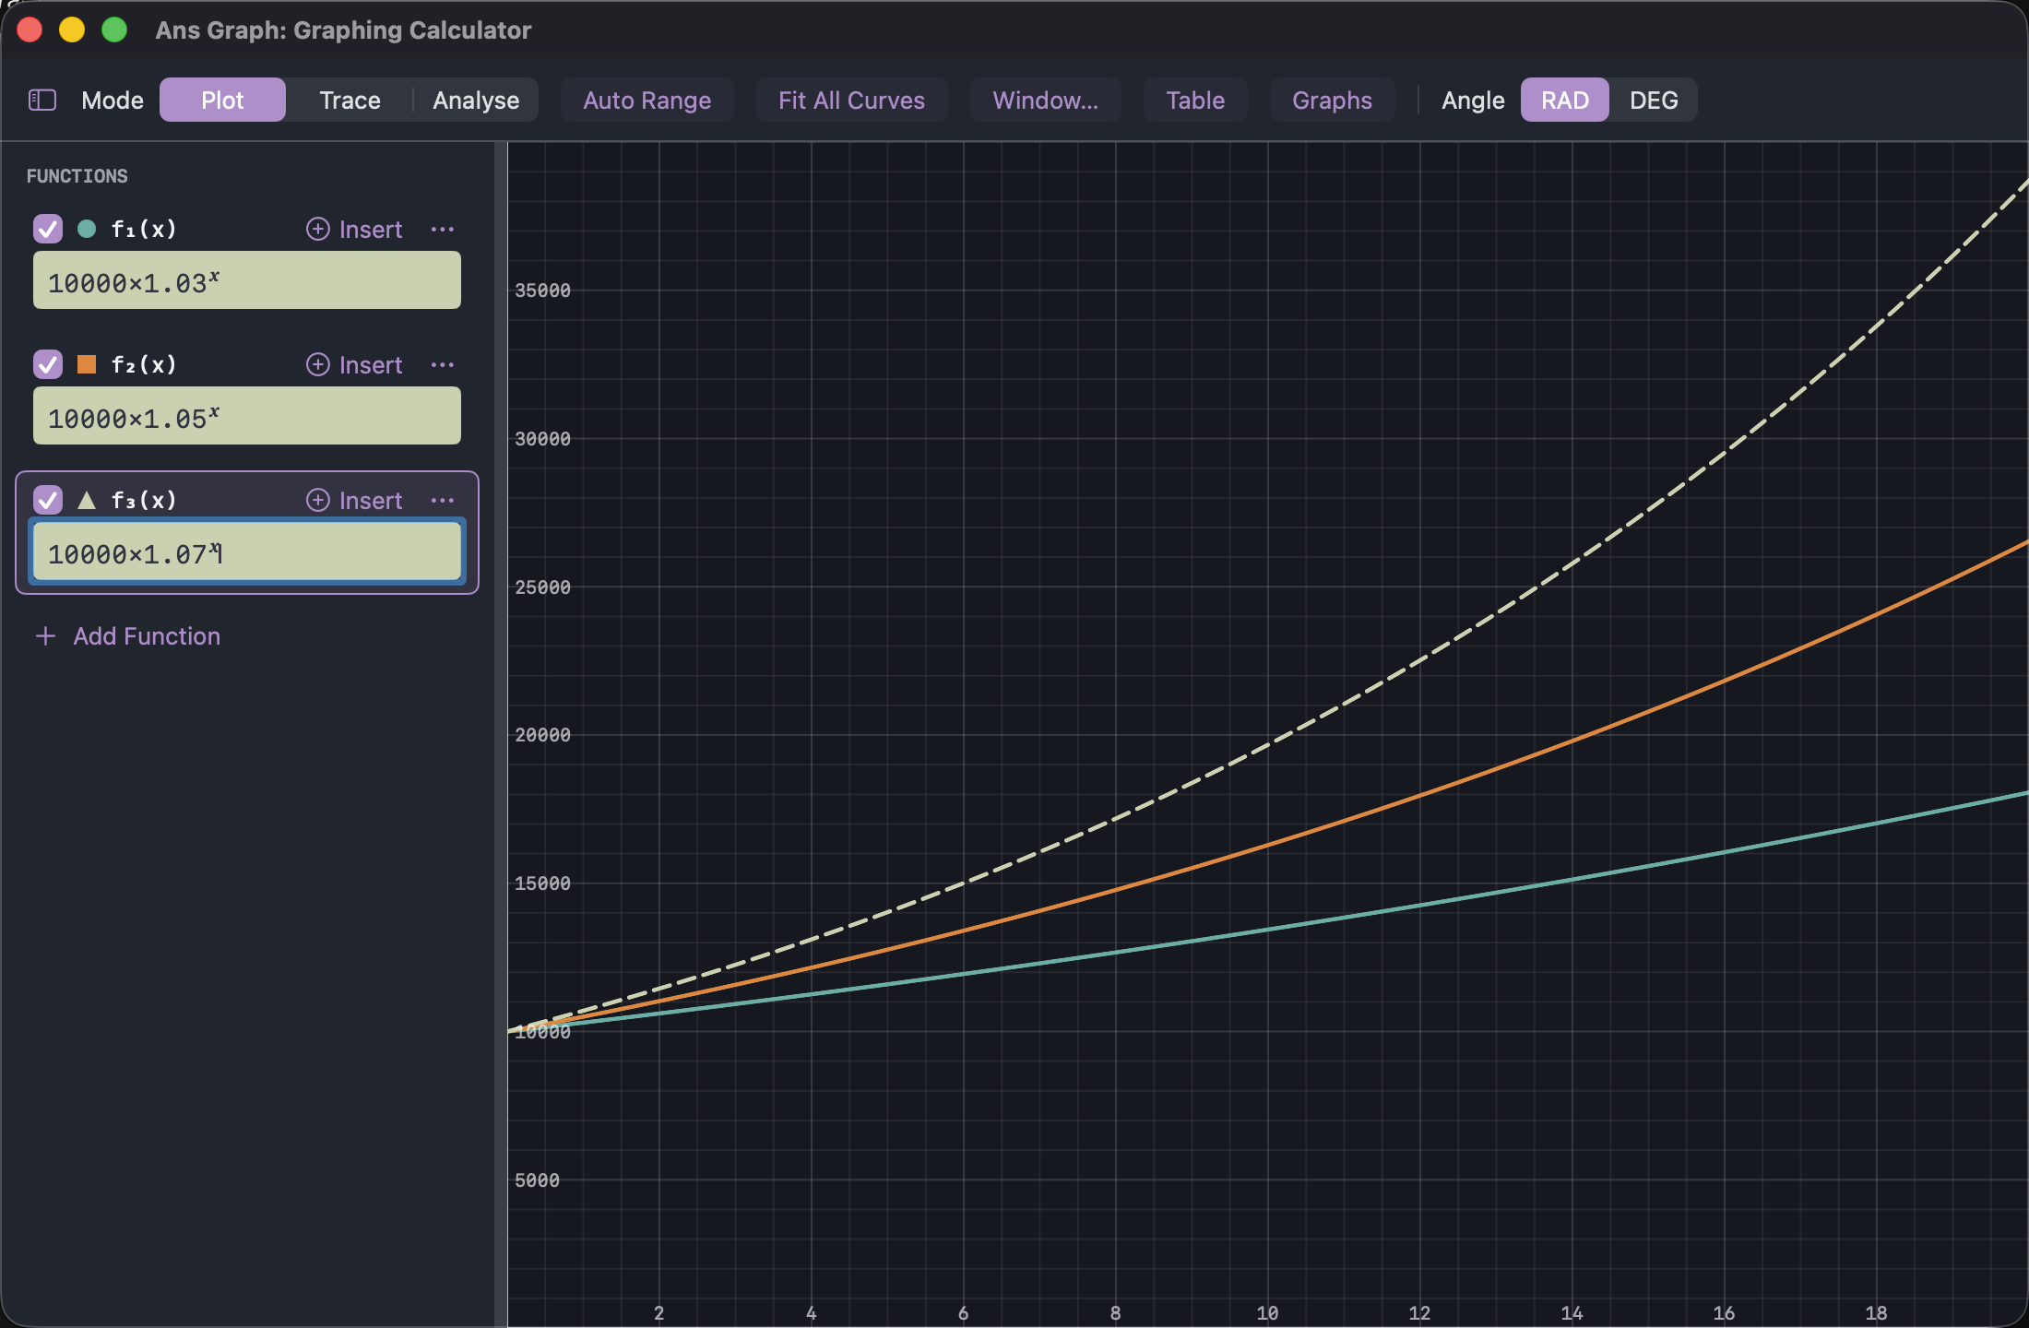Toggle the sidebar panel icon
Screen dimensions: 2029x1328
coord(42,100)
